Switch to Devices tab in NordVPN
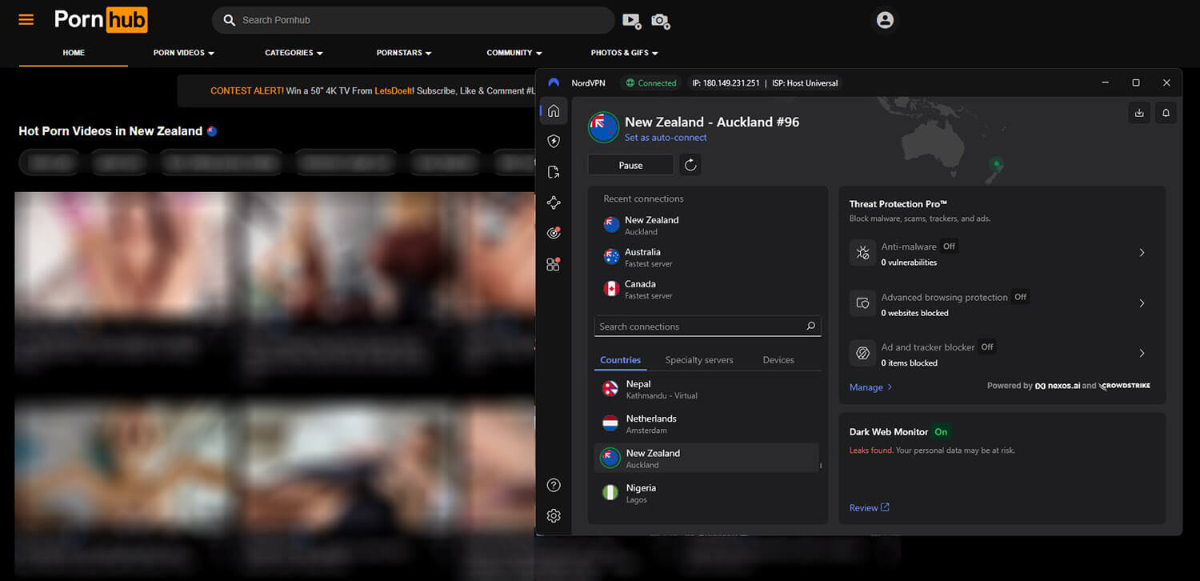 [778, 360]
